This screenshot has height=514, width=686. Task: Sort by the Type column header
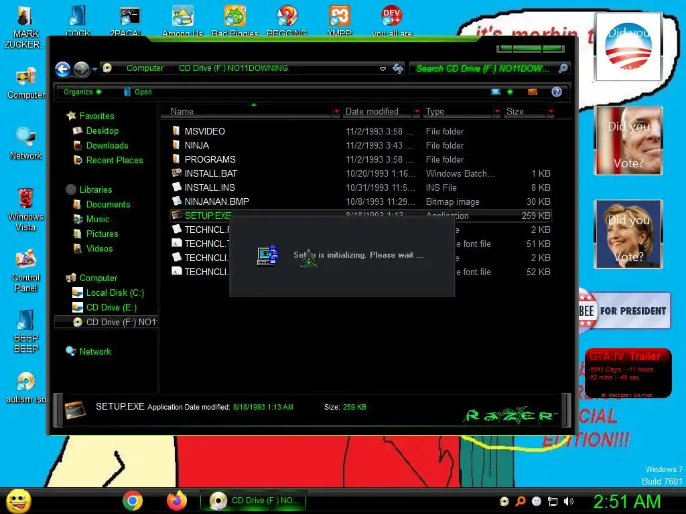pyautogui.click(x=458, y=112)
